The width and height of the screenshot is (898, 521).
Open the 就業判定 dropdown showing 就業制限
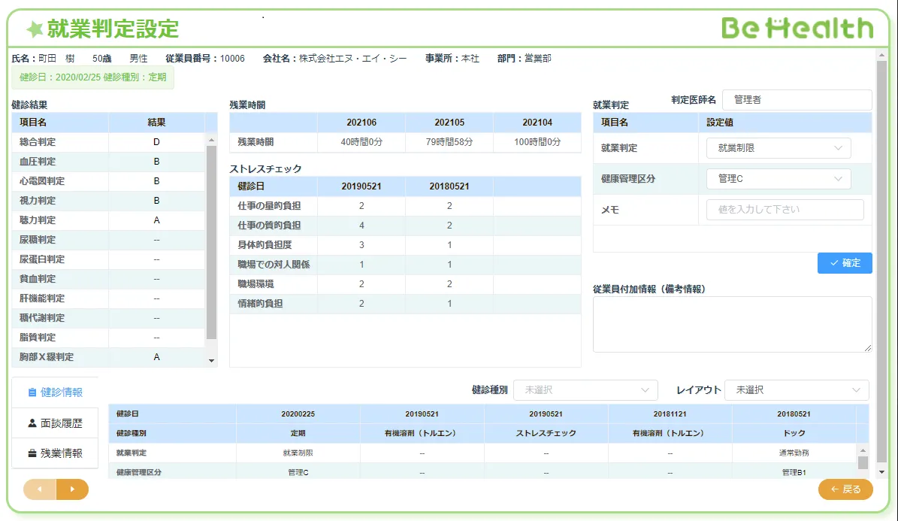pyautogui.click(x=779, y=149)
